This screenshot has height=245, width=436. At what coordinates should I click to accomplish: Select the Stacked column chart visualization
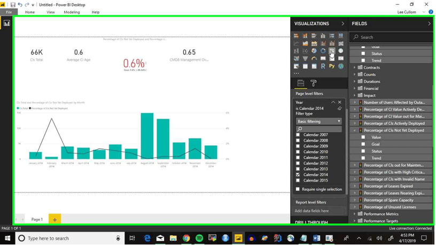coord(305,36)
